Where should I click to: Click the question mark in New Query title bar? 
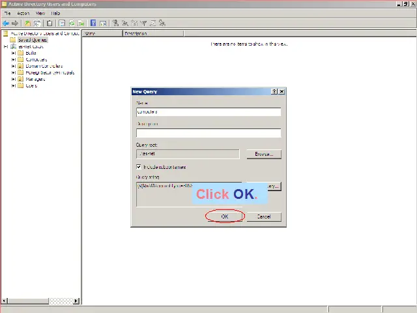(274, 92)
